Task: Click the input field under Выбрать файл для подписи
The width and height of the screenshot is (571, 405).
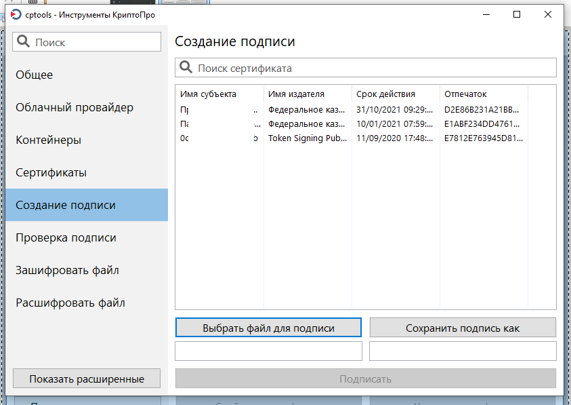Action: pyautogui.click(x=268, y=351)
